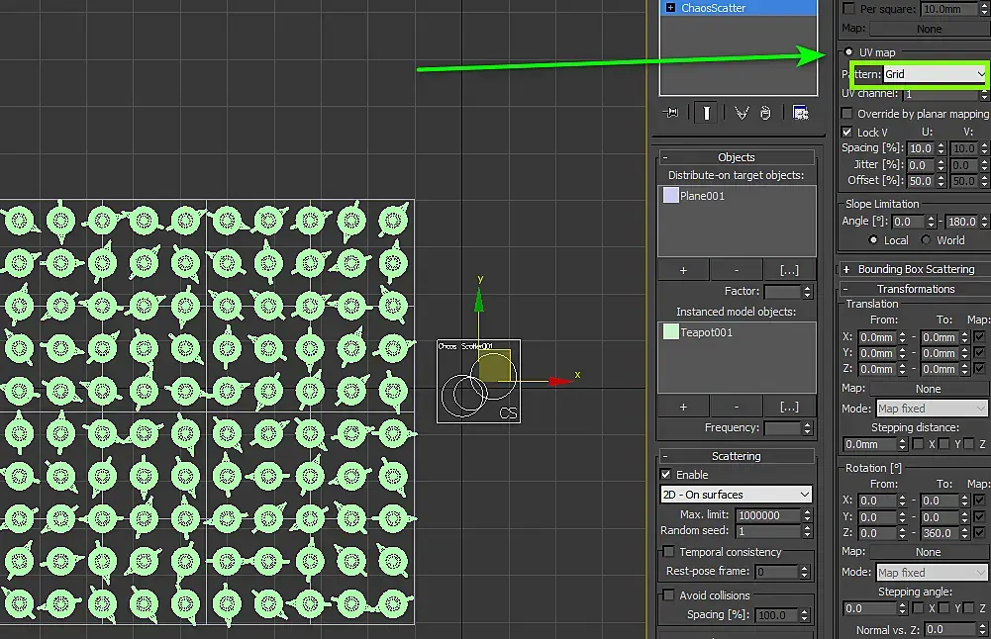Open the Rotation Mode Map fixed dropdown
The width and height of the screenshot is (991, 639).
click(932, 572)
